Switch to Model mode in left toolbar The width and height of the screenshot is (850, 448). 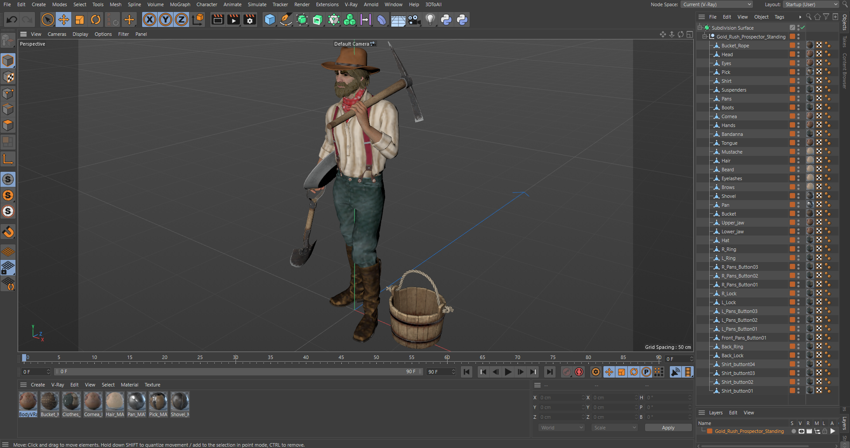(8, 61)
